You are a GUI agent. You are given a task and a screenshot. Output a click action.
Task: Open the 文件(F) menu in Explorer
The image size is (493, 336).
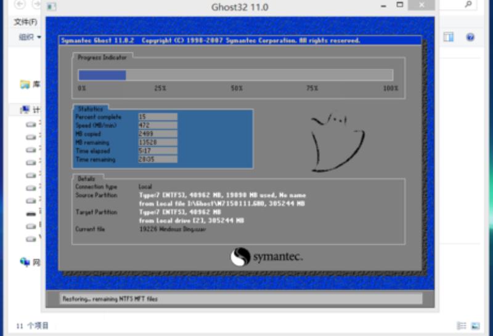pyautogui.click(x=25, y=22)
